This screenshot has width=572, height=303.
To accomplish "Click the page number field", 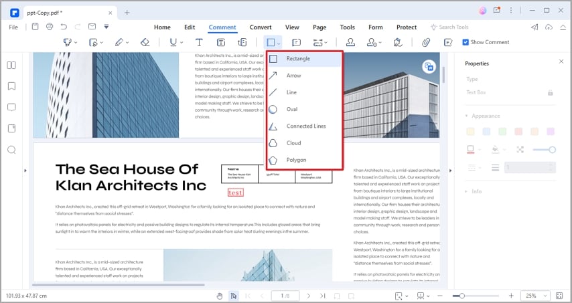I will point(285,296).
